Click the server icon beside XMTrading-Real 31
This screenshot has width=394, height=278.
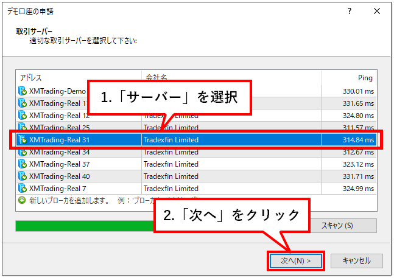click(23, 140)
